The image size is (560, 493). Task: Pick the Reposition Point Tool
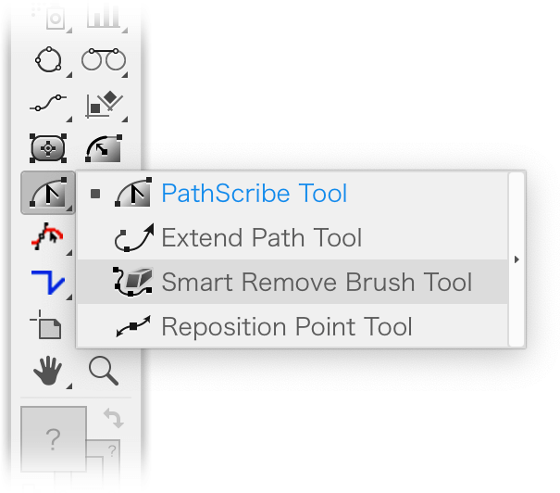coord(292,326)
